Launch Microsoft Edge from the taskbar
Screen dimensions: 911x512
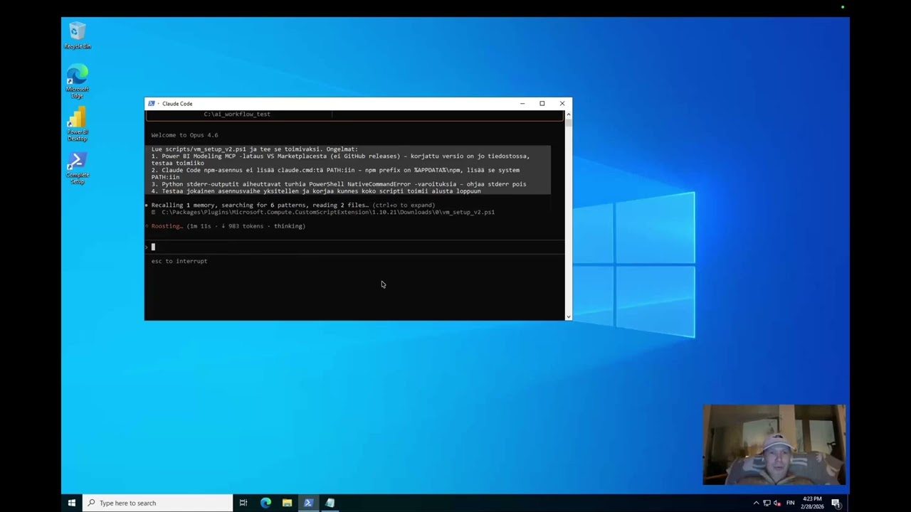[x=265, y=503]
